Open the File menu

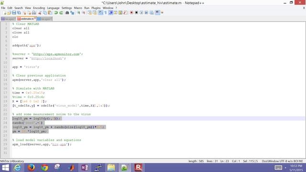click(x=3, y=8)
